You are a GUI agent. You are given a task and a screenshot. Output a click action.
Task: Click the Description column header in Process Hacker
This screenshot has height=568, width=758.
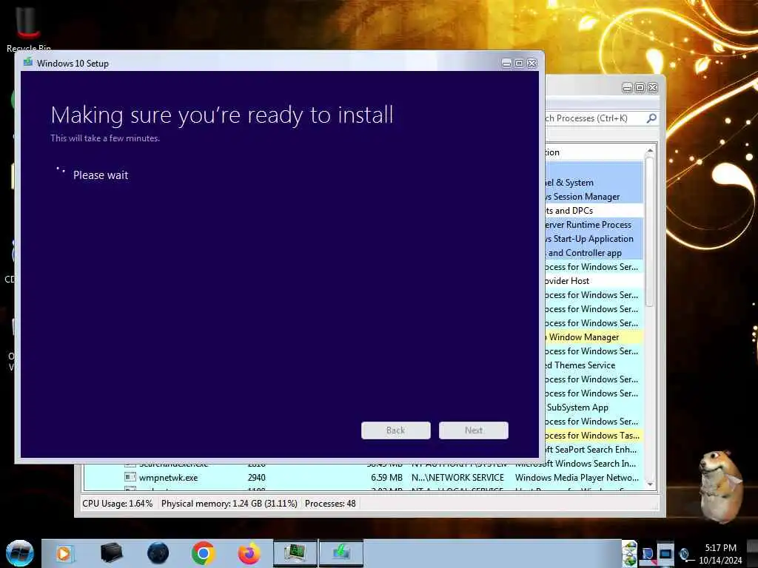[594, 152]
